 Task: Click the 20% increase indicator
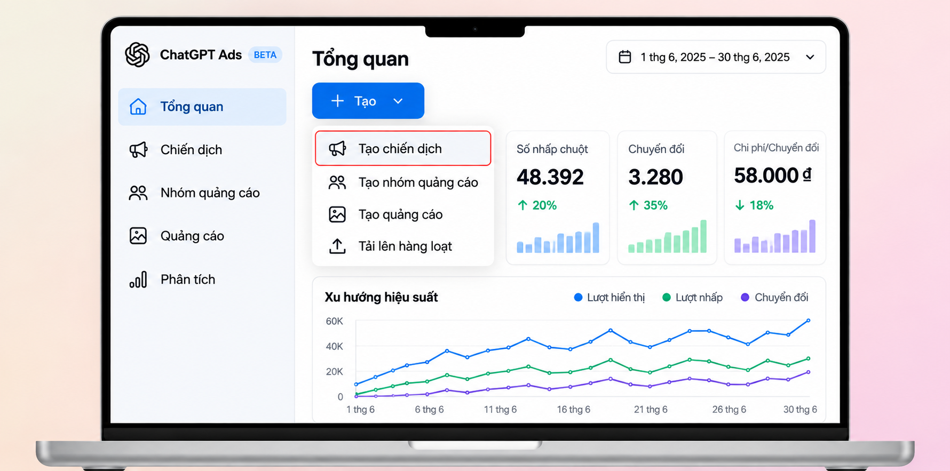point(537,205)
